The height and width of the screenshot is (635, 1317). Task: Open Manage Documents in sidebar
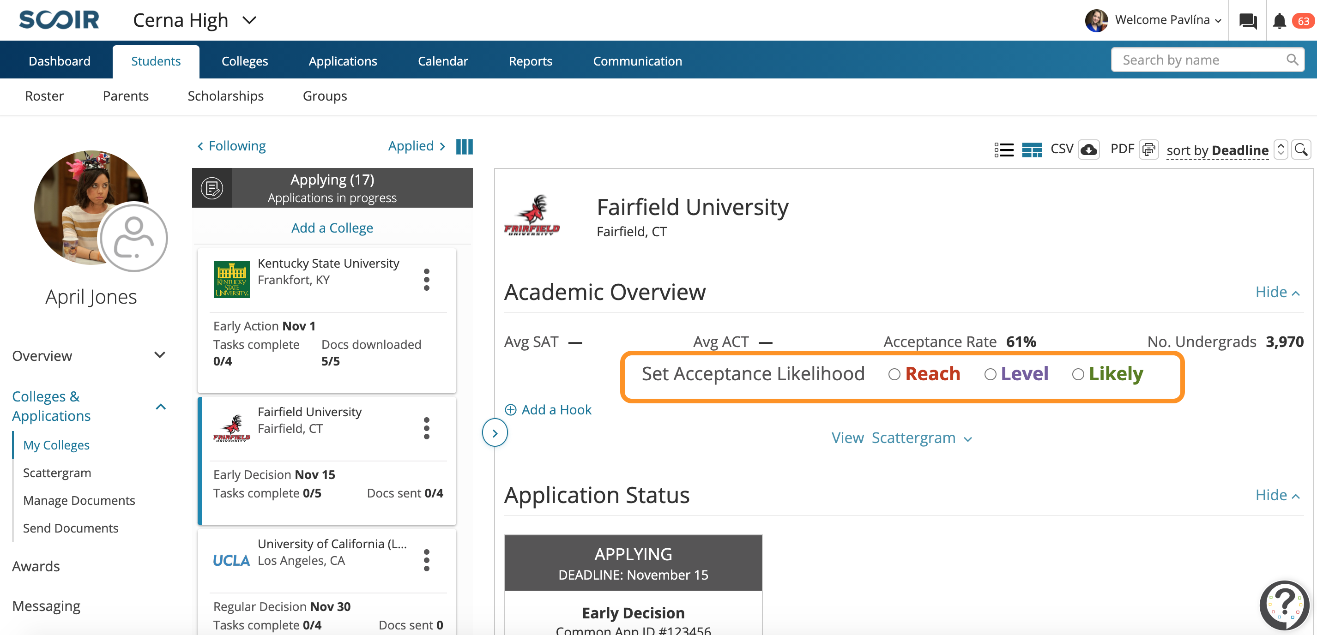79,500
